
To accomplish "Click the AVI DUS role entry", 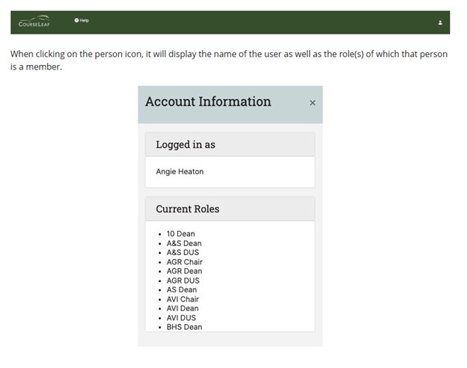I will click(x=182, y=318).
